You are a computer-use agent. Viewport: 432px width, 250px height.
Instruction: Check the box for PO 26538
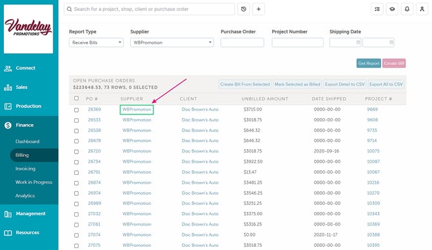click(x=76, y=130)
